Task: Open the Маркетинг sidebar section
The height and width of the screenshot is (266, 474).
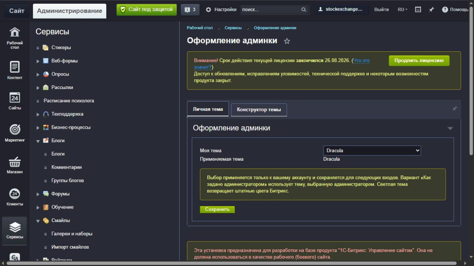Action: (x=15, y=133)
